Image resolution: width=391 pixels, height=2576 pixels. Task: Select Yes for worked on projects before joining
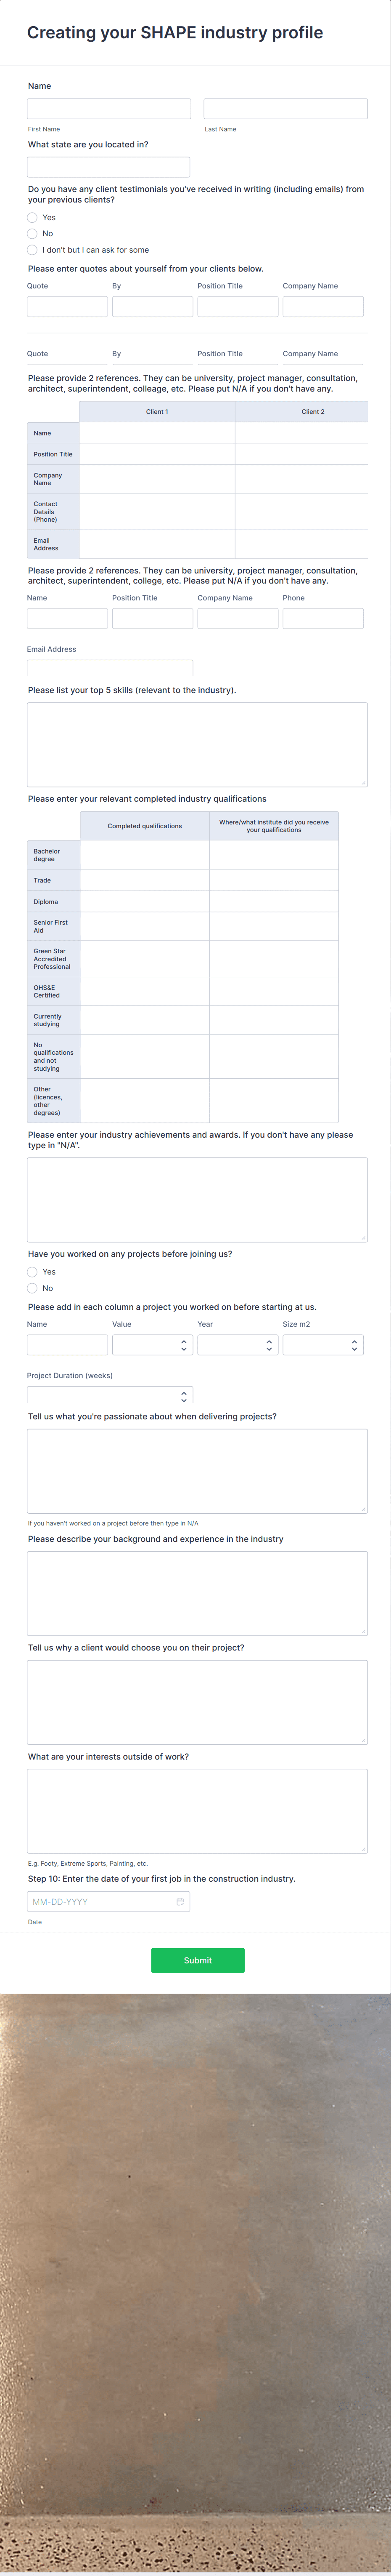point(33,1271)
